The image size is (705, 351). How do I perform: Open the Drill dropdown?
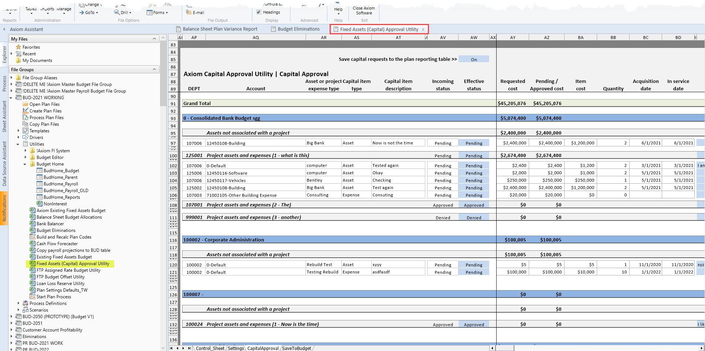point(123,13)
